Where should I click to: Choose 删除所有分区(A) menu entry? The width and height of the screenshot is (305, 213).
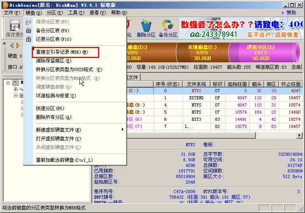coord(75,117)
